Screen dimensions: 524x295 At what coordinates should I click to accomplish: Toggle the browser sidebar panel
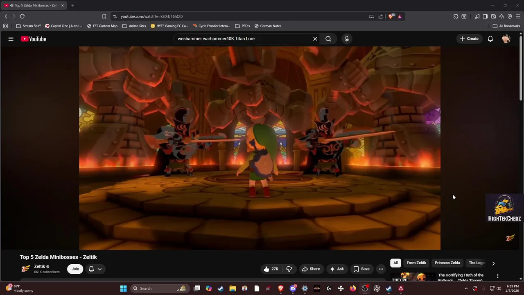click(x=485, y=16)
